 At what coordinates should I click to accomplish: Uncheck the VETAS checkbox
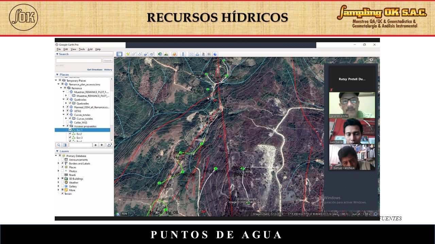point(67,111)
